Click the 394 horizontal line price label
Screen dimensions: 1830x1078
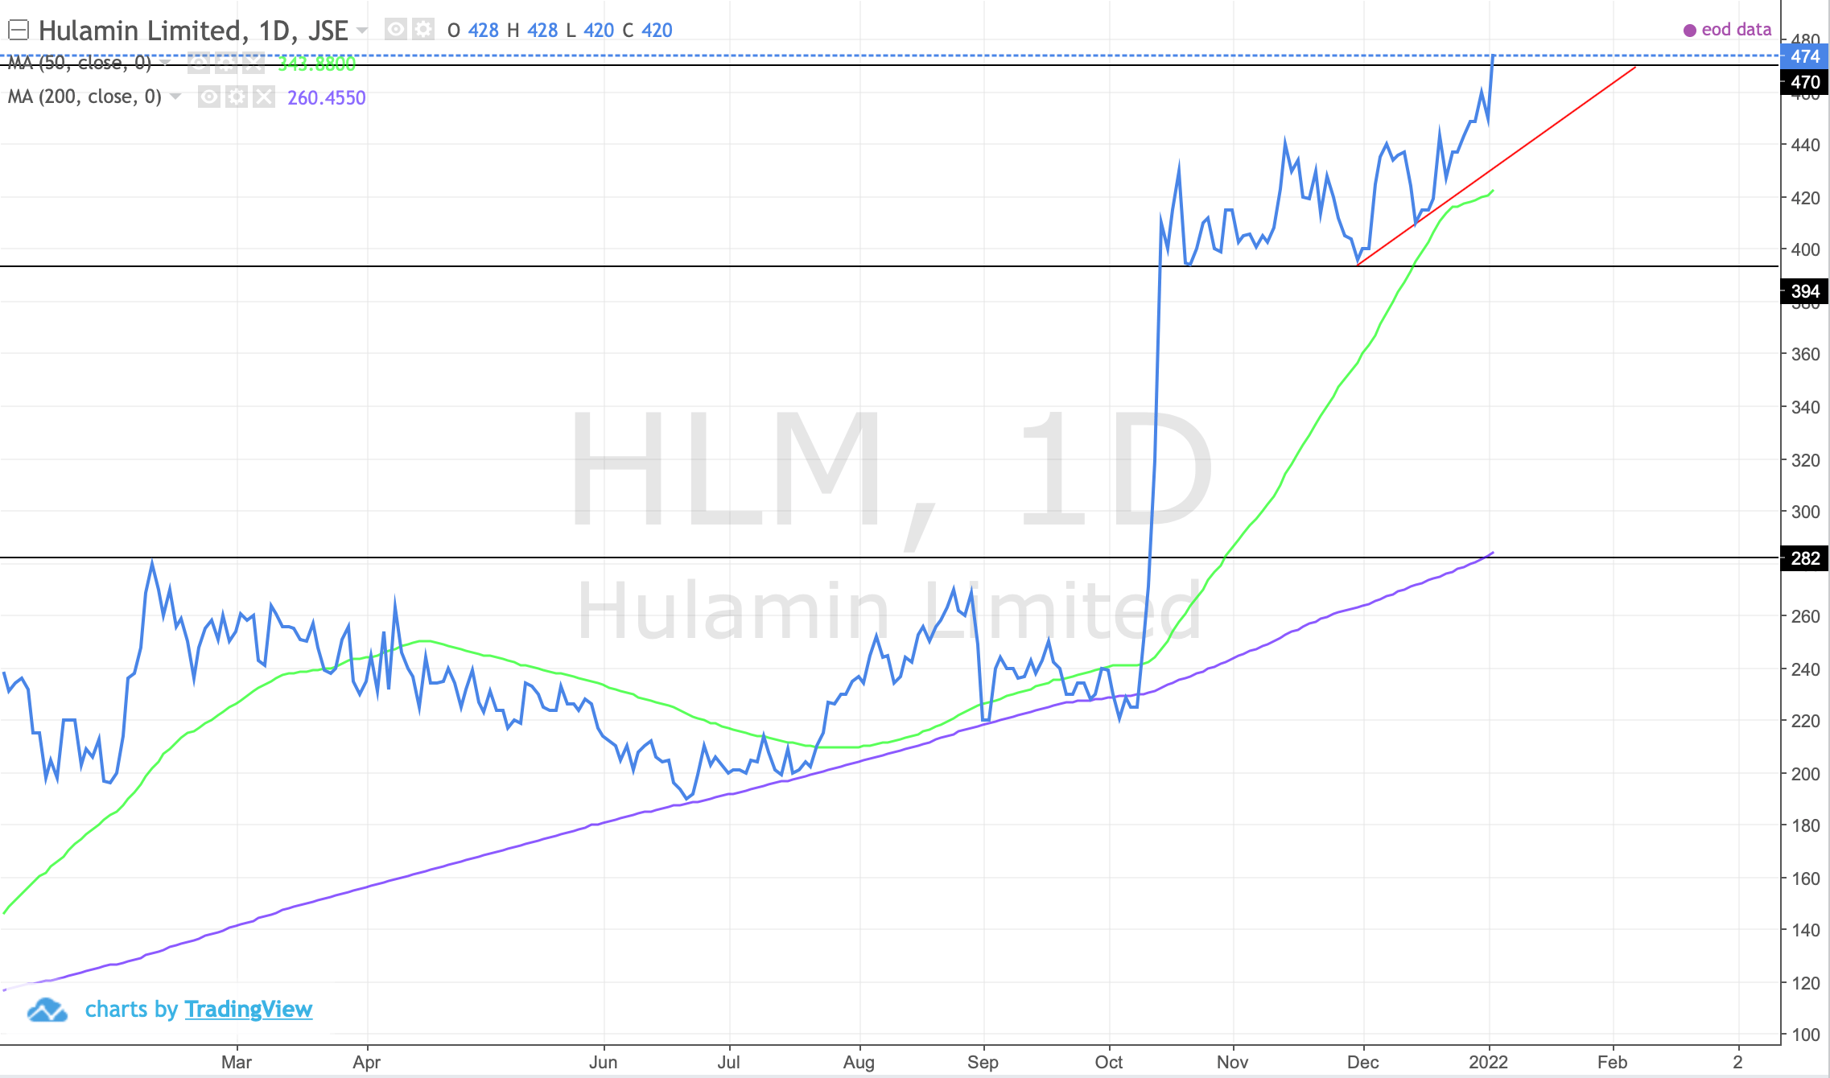[x=1804, y=291]
